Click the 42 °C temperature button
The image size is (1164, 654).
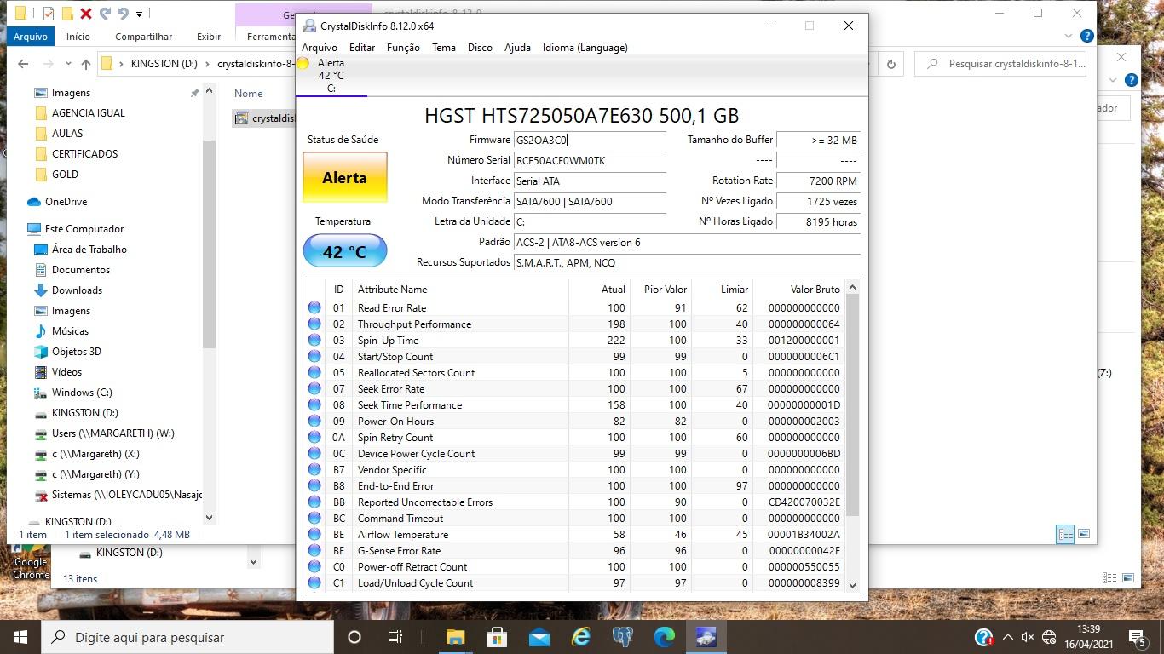[x=345, y=251]
